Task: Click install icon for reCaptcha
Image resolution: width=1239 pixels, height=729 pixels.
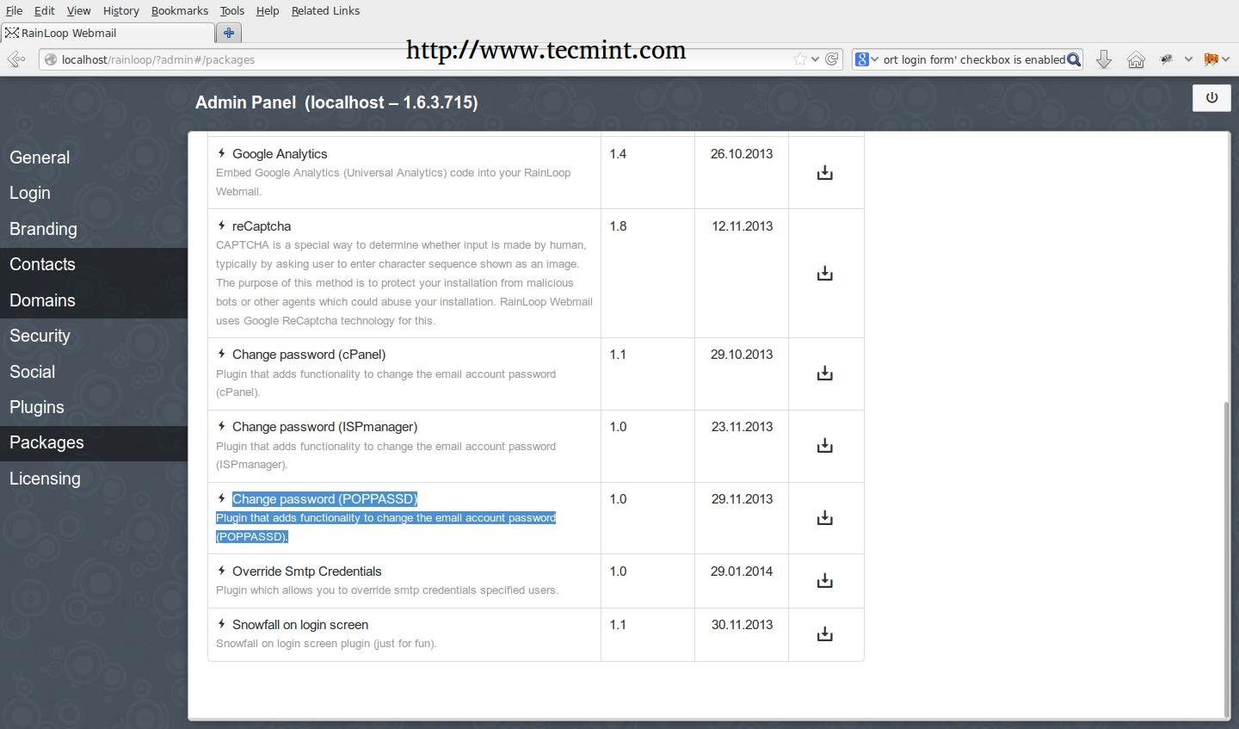Action: pos(824,274)
